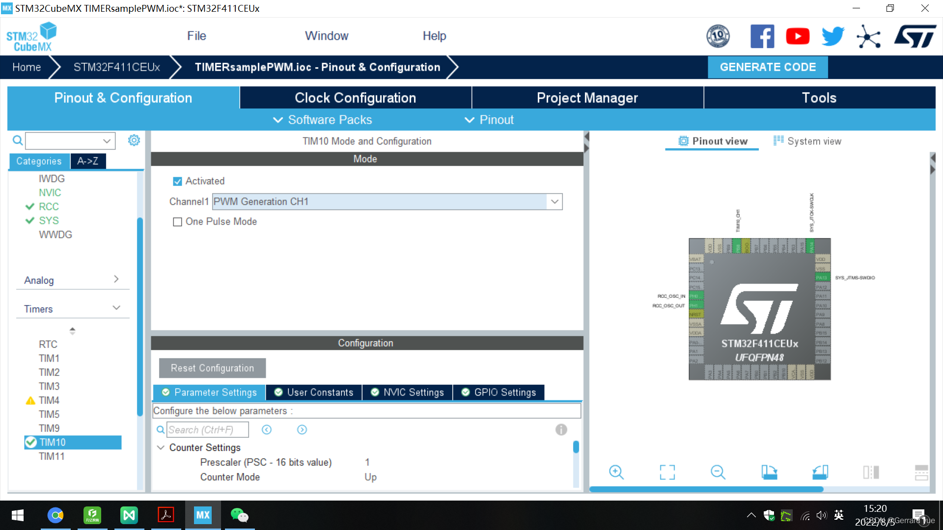Click the categories list vertical scrollbar
Screen dimensions: 943x530
140,317
